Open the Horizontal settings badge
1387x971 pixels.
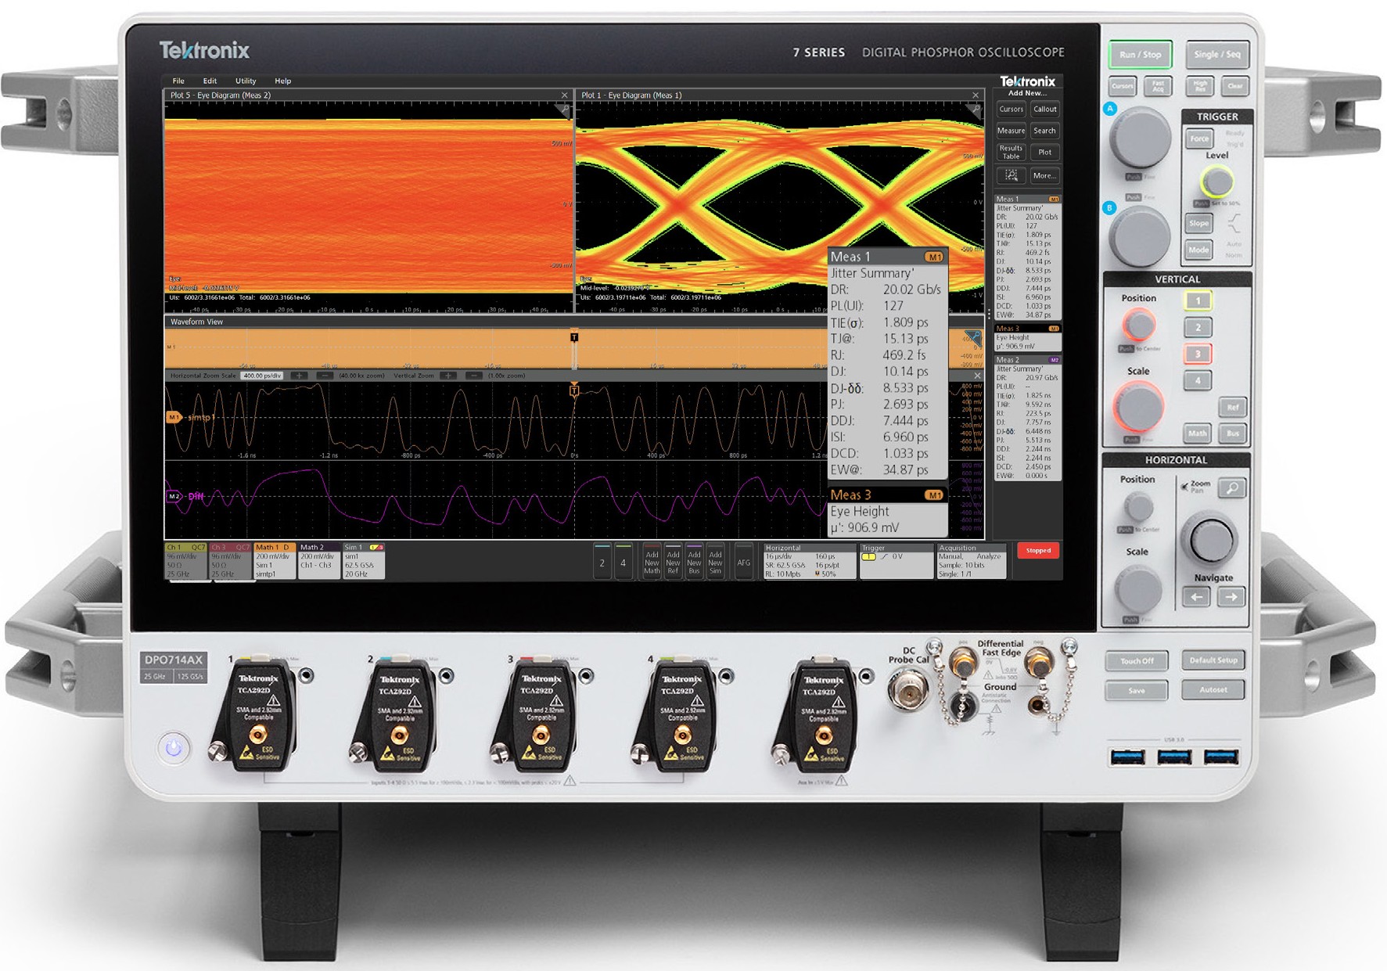(808, 562)
